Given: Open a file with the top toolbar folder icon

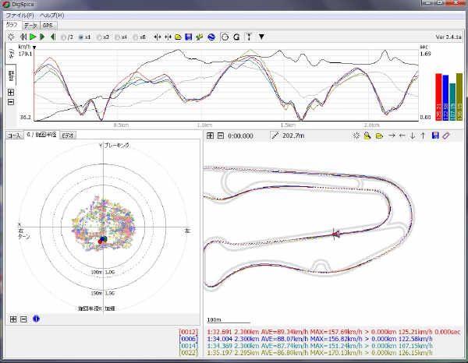Looking at the screenshot, I should (178, 37).
